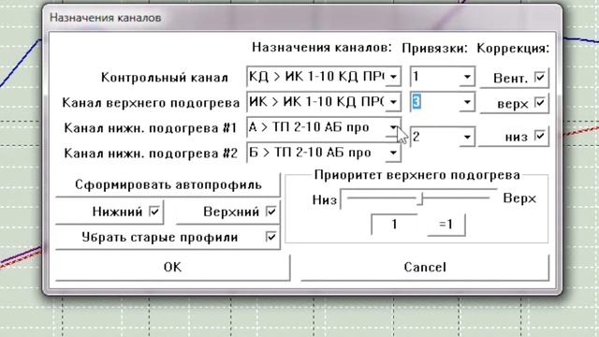Click the =1 reset button
Viewport: 599px width, 337px height.
point(446,225)
